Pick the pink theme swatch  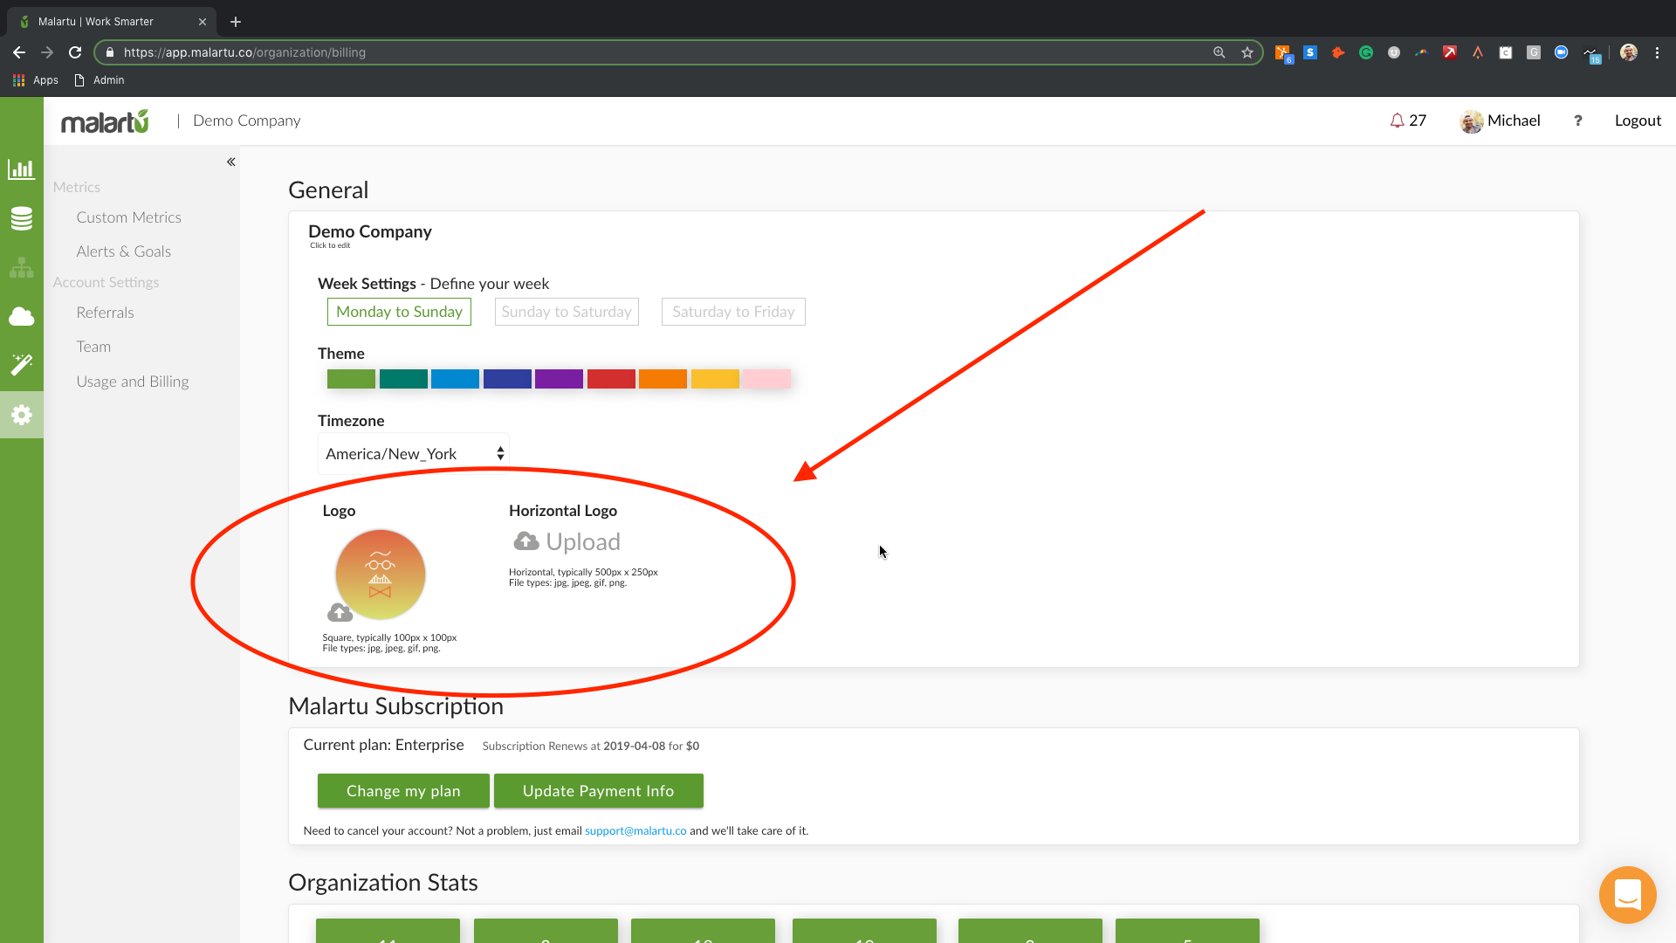pos(767,379)
